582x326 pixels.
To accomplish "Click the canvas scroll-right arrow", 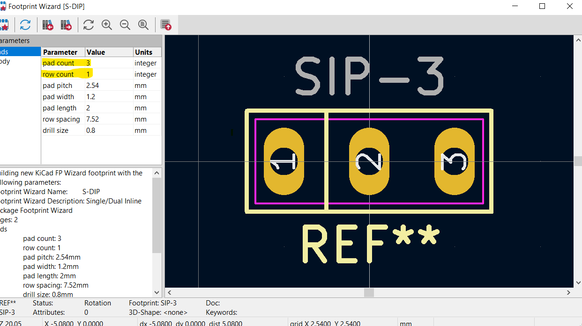I will pyautogui.click(x=569, y=292).
